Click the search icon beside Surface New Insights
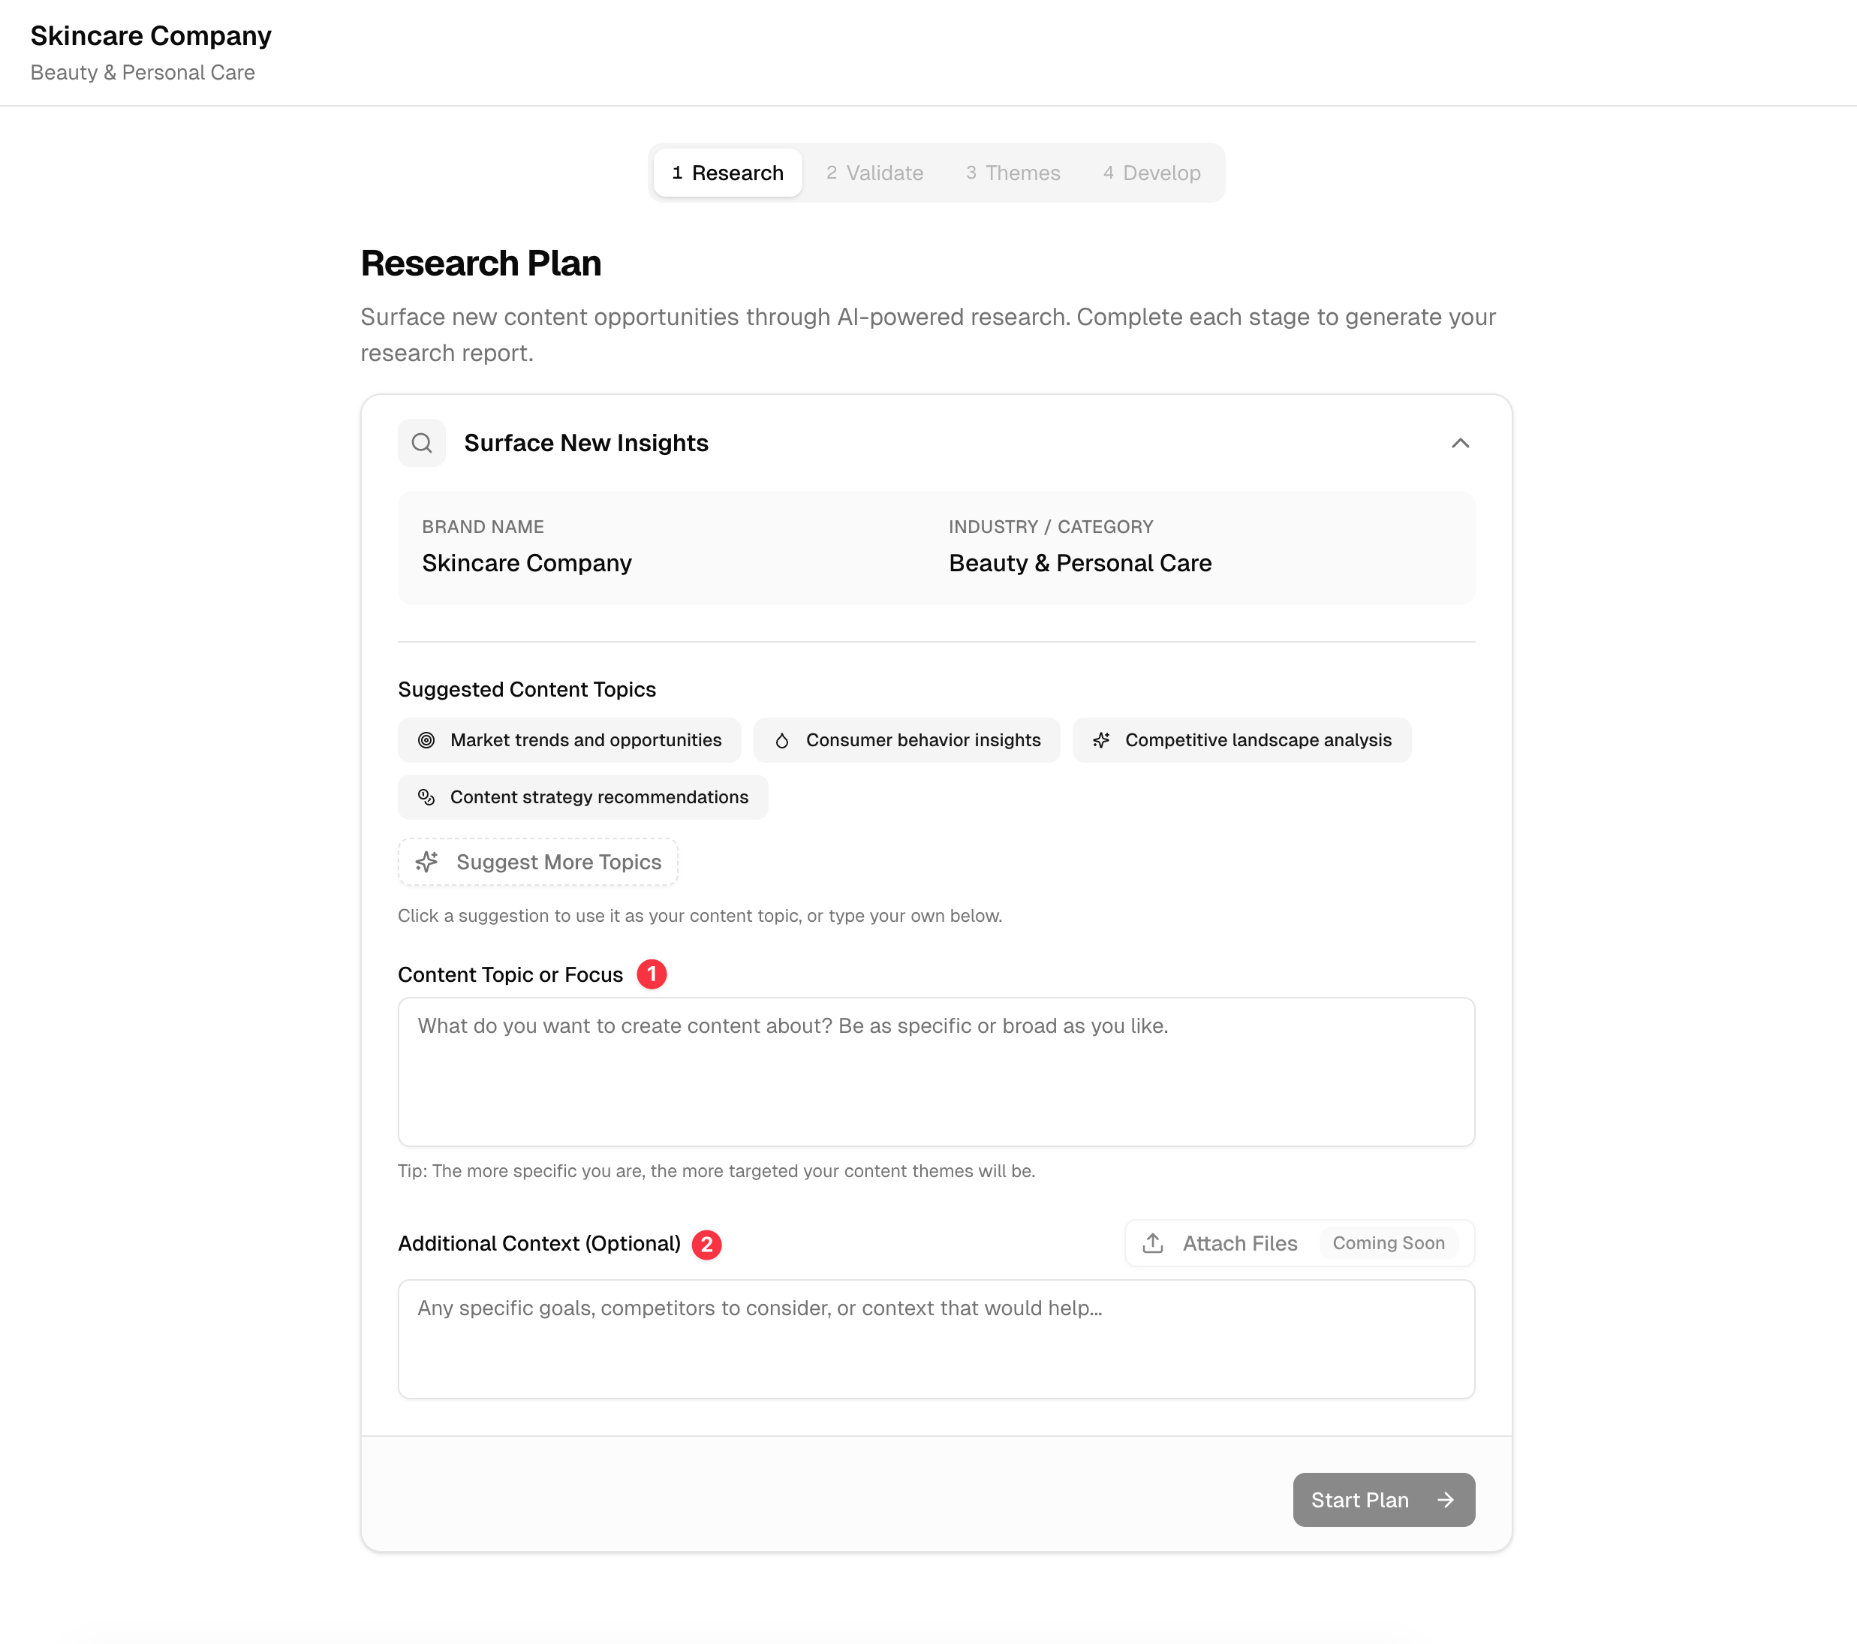1857x1644 pixels. point(422,443)
